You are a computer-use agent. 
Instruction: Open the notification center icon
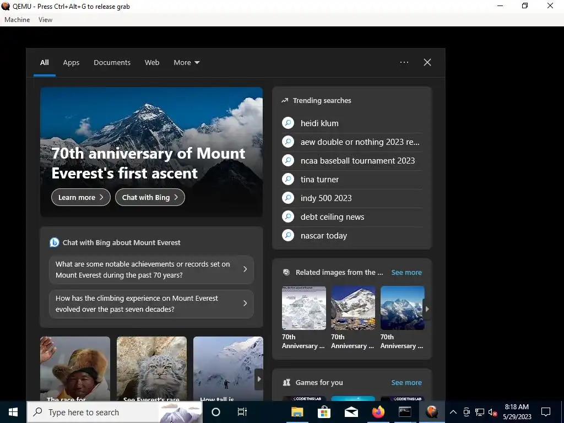click(546, 412)
